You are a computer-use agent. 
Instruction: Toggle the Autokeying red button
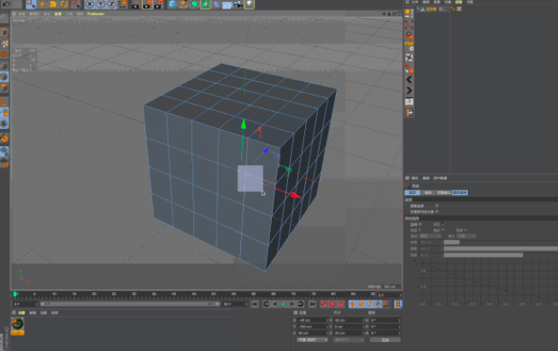(x=332, y=304)
